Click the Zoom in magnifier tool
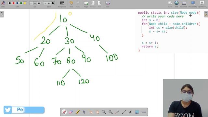 104,112
